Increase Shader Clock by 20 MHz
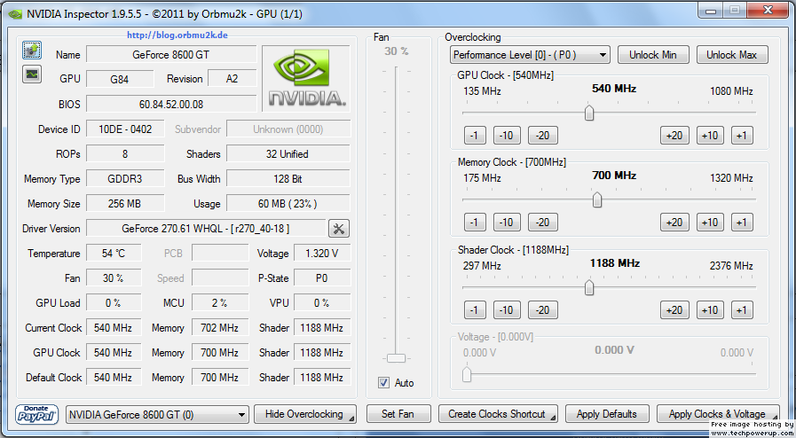Image resolution: width=796 pixels, height=438 pixels. [x=674, y=309]
